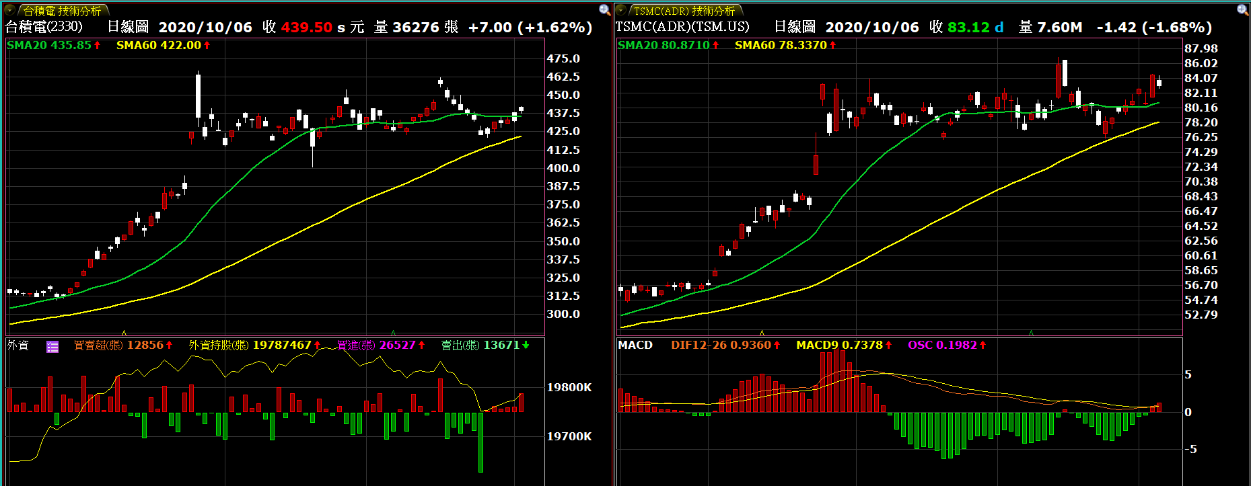The width and height of the screenshot is (1251, 486).
Task: Click the -5 label on the MACD axis
Action: coord(1190,450)
